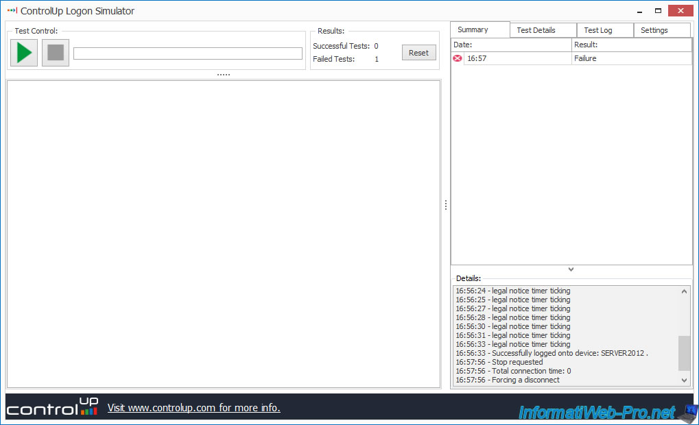Viewport: 699px width, 425px height.
Task: Select the Failure result cell
Action: click(632, 58)
